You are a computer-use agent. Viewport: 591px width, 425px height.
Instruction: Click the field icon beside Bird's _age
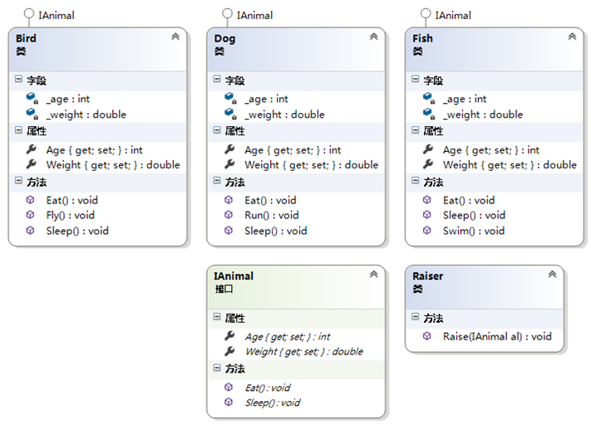pos(32,98)
